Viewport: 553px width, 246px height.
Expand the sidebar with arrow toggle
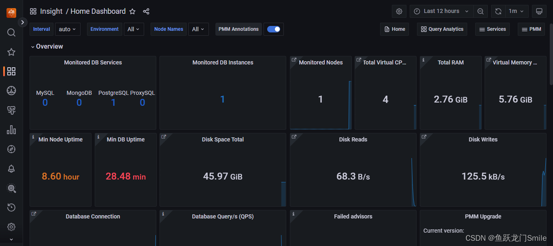(23, 22)
